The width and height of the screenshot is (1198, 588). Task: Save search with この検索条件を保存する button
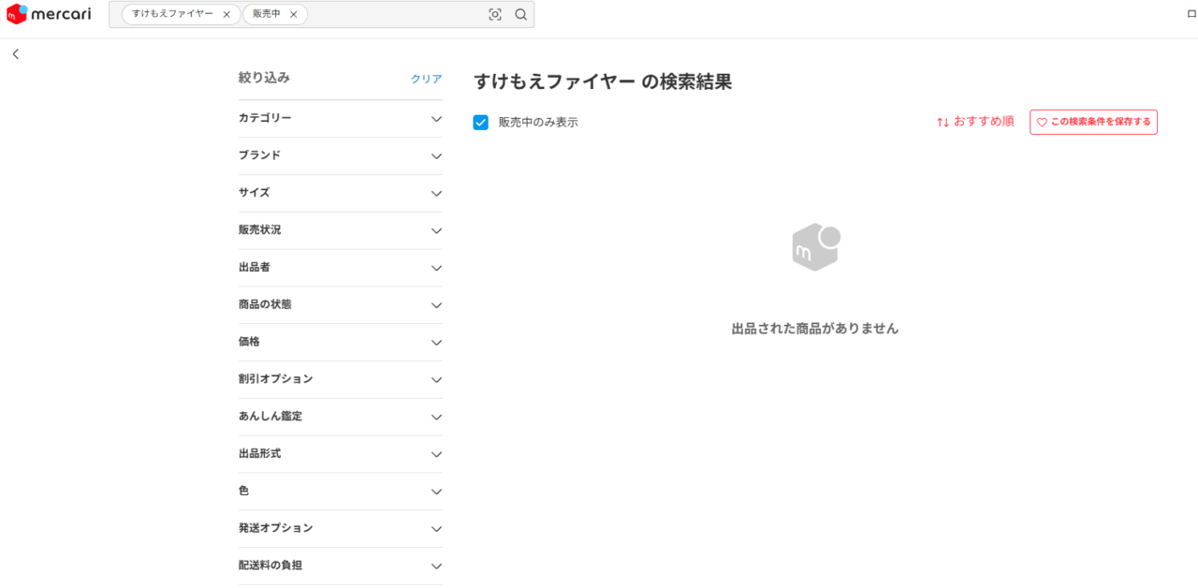click(1093, 122)
